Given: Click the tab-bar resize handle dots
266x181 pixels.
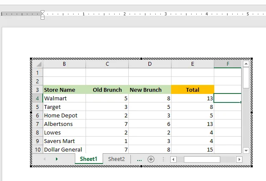Looking at the screenshot, I should coord(163,159).
